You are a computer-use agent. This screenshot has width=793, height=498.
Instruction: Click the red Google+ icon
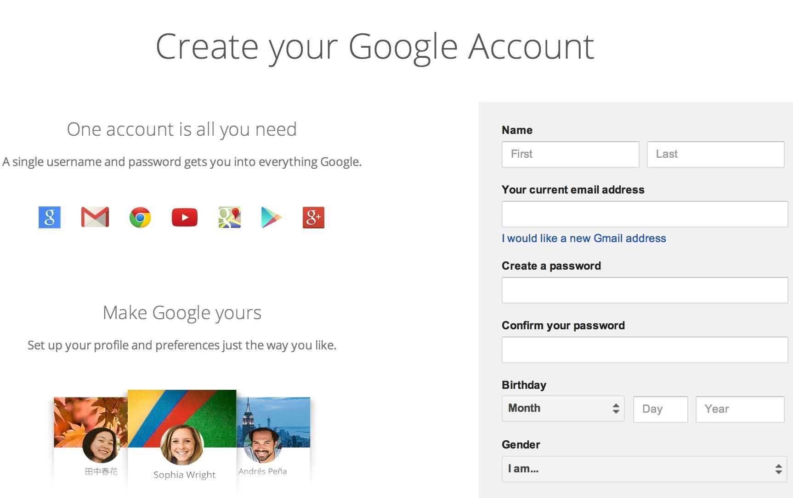[x=313, y=217]
